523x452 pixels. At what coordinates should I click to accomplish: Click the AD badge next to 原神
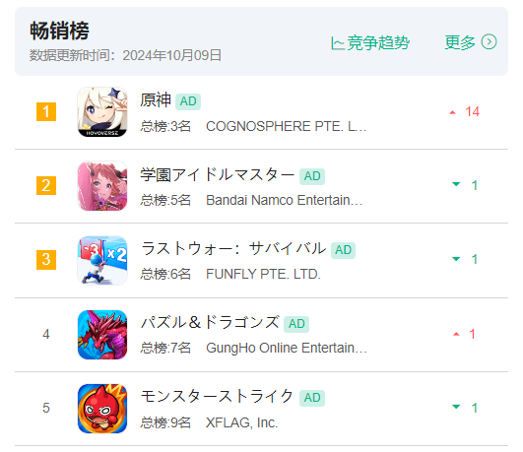coord(188,101)
